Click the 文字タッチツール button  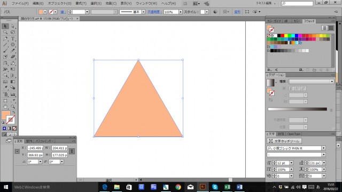(x=284, y=141)
